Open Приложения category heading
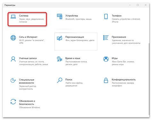This screenshot has height=120, width=152. [119, 37]
